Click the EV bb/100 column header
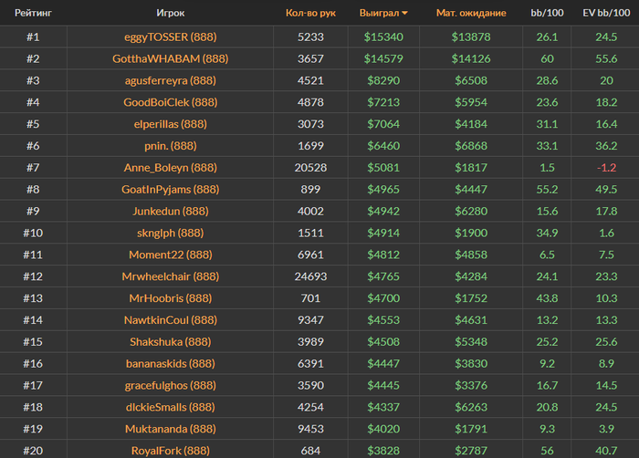Screen dimensions: 639x458 pyautogui.click(x=606, y=13)
